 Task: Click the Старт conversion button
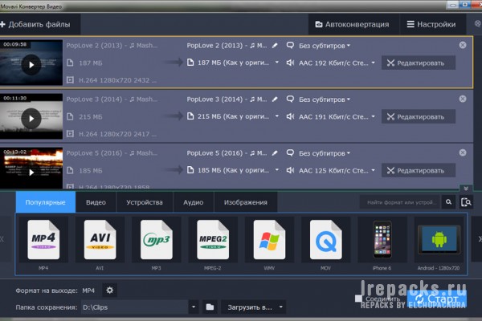436,299
